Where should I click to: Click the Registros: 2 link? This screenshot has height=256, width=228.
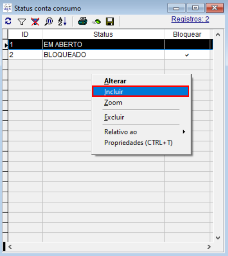coord(190,19)
